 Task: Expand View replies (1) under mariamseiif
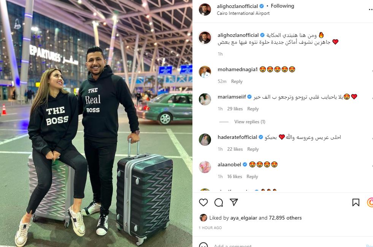(x=249, y=122)
